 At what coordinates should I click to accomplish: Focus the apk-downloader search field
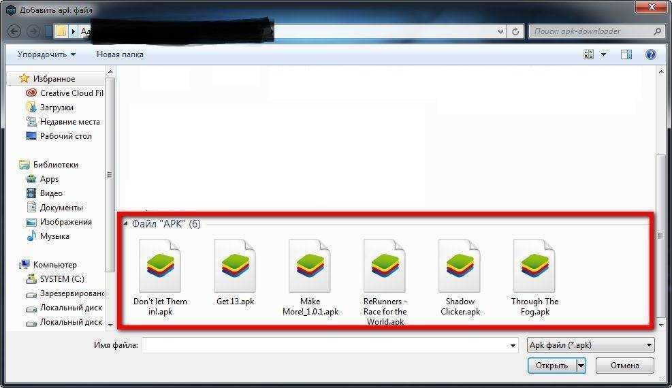coord(596,31)
